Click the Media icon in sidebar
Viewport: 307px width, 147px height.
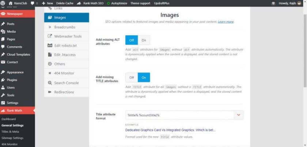pos(3,32)
